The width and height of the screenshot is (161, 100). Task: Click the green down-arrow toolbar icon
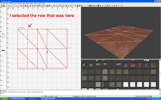pyautogui.click(x=101, y=6)
